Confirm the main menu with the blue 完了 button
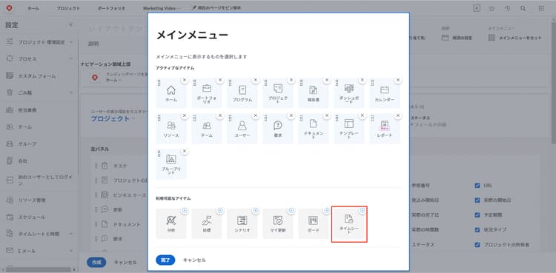 [165, 260]
